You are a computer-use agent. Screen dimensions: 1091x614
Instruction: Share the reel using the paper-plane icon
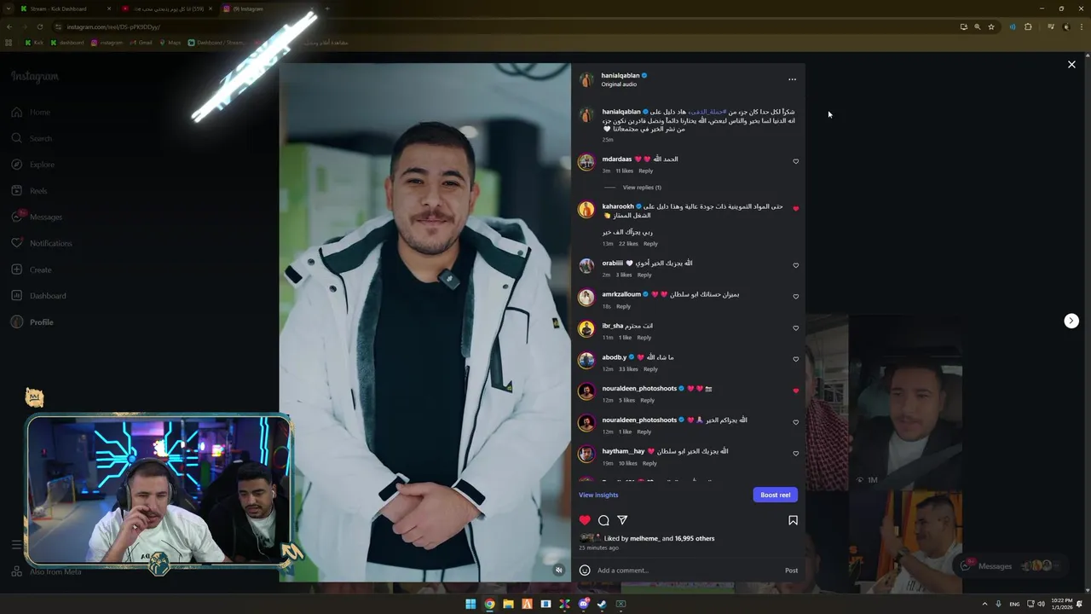(x=622, y=520)
